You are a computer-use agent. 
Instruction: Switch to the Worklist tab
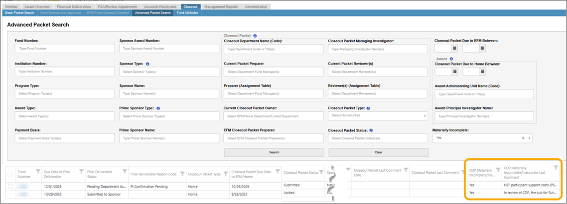(11, 7)
